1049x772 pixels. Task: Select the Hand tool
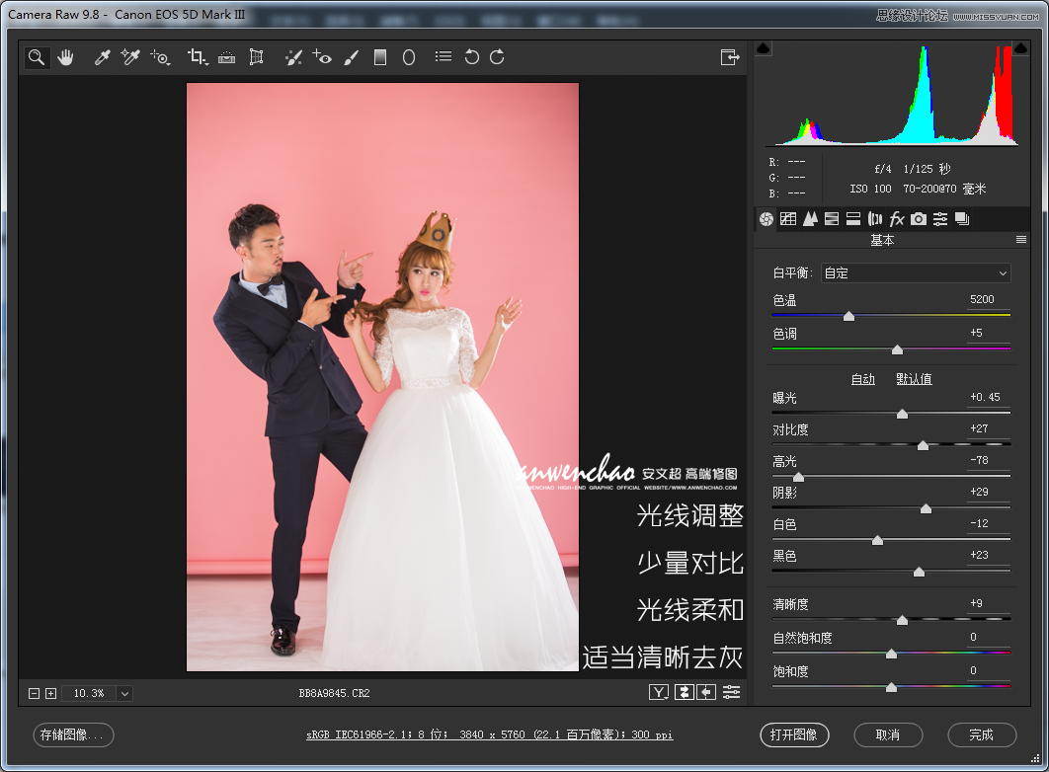[65, 56]
